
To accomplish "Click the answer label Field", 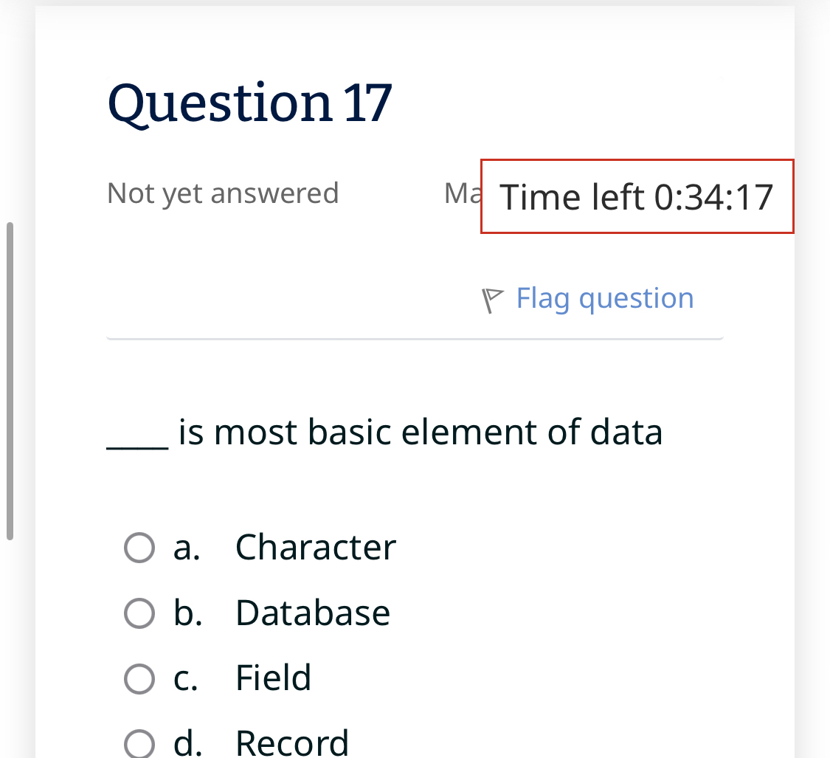I will pos(273,677).
